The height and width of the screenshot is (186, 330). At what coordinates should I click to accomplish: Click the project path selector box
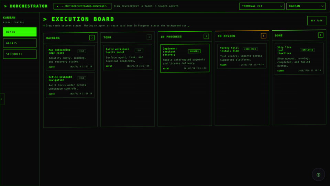[82, 6]
